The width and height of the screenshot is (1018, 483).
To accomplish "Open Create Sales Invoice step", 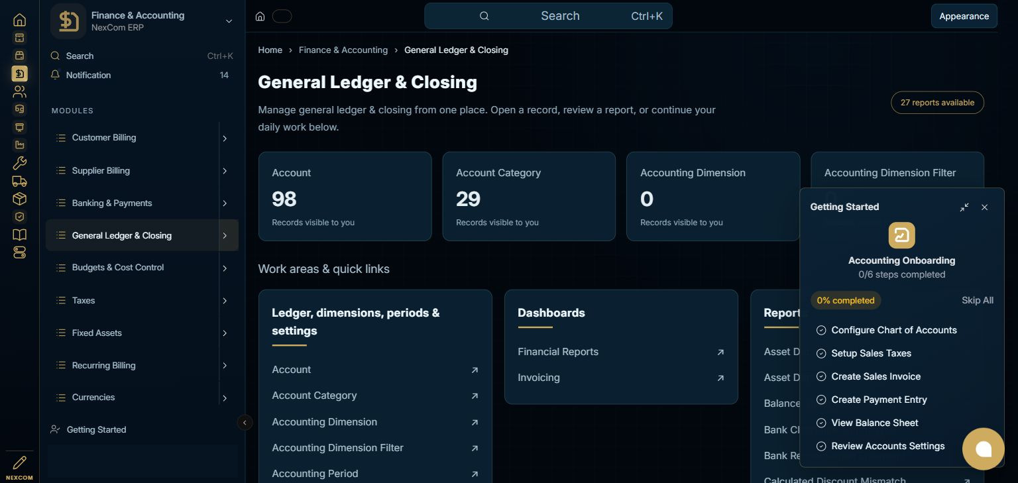I will point(876,376).
